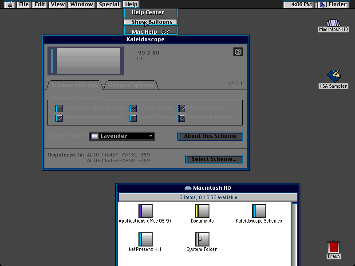Toggle the Arrow Cursor checkbox

181,109
